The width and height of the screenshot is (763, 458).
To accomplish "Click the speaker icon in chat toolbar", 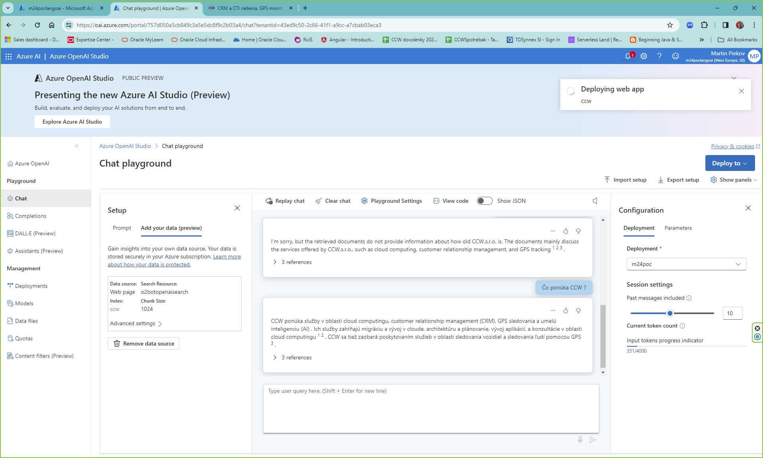I will [x=595, y=201].
